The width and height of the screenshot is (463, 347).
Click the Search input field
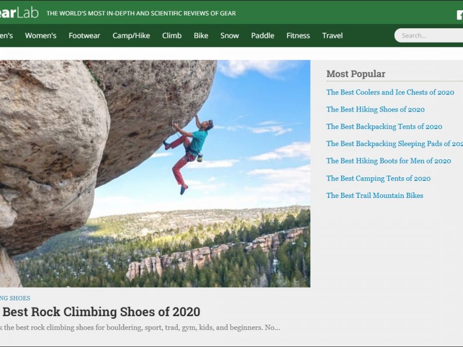(x=430, y=35)
